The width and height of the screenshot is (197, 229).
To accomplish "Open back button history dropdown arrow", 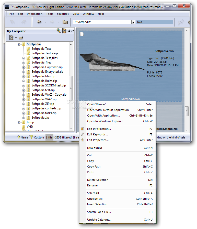I will (x=45, y=22).
